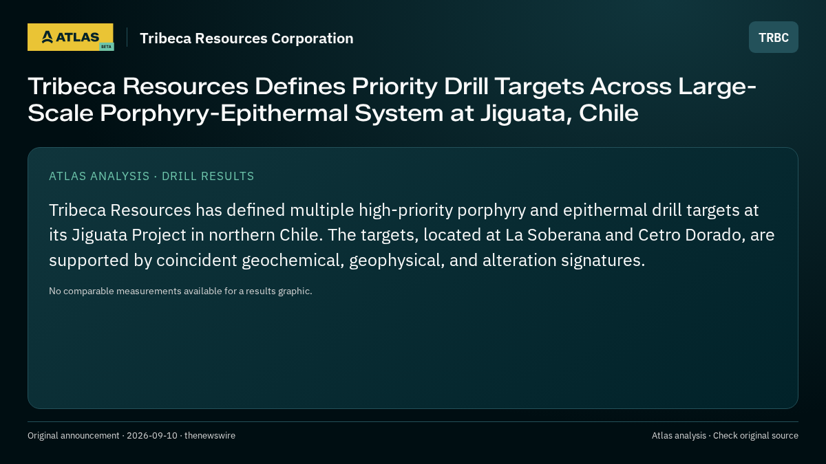Click the 'Atlas analysis · Check original source' footer

(x=725, y=435)
